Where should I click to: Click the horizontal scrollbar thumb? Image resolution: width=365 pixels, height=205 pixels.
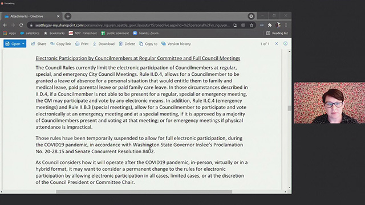pyautogui.click(x=144, y=191)
